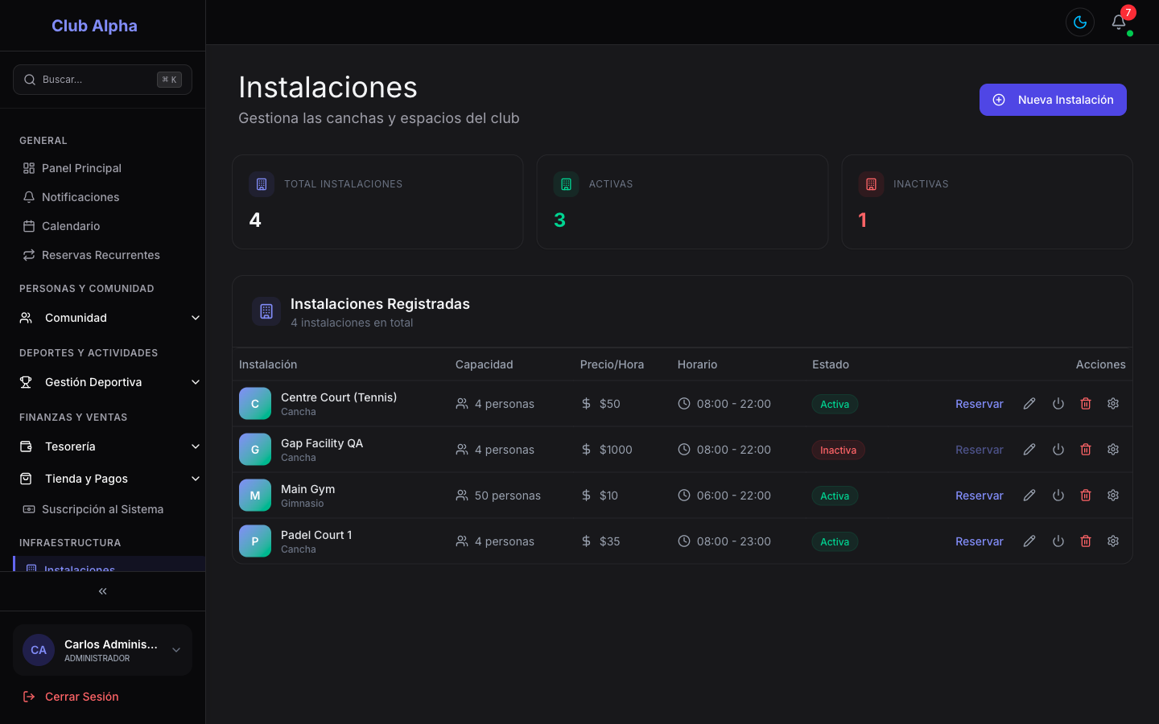Click the G avatar of Gap Facility

(255, 450)
